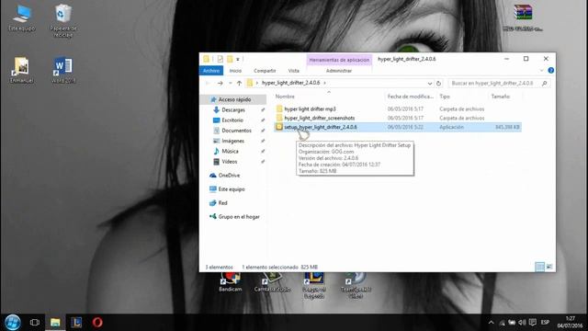The width and height of the screenshot is (588, 331).
Task: Click the volume icon in system tray
Action: pos(522,323)
